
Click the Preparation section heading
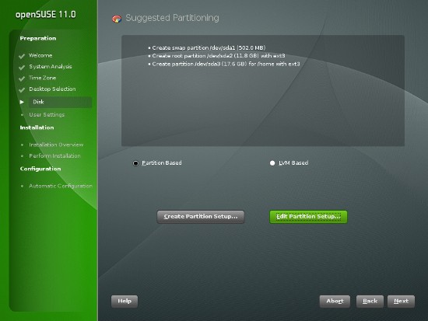click(38, 38)
